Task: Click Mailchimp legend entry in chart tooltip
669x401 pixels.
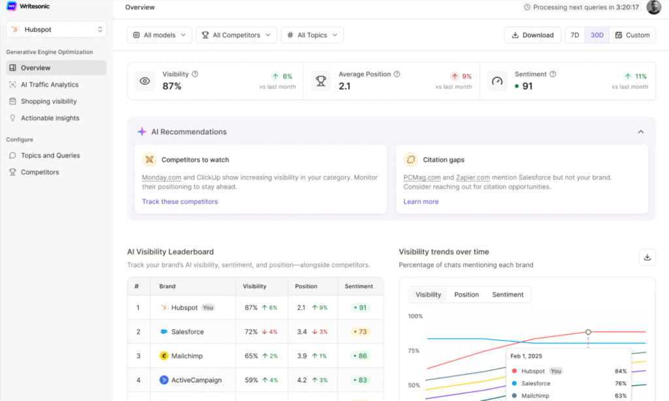Action: (x=569, y=396)
